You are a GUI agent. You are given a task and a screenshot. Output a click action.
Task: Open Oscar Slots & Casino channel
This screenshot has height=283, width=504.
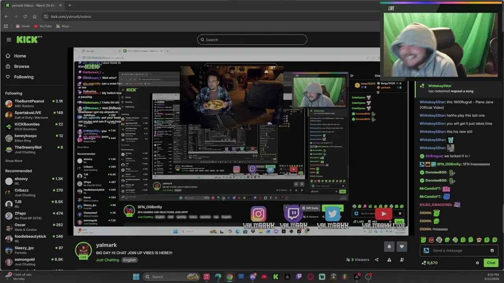pyautogui.click(x=34, y=227)
